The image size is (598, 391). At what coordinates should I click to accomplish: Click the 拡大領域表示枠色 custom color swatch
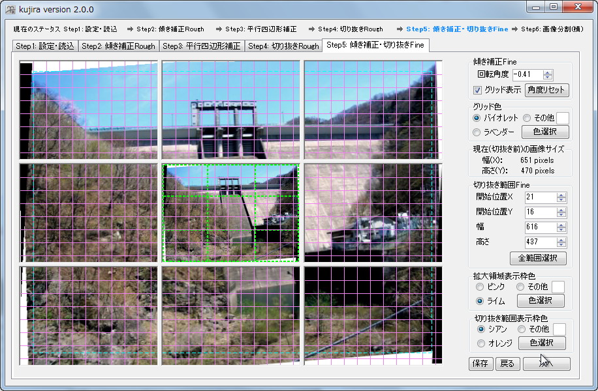558,287
